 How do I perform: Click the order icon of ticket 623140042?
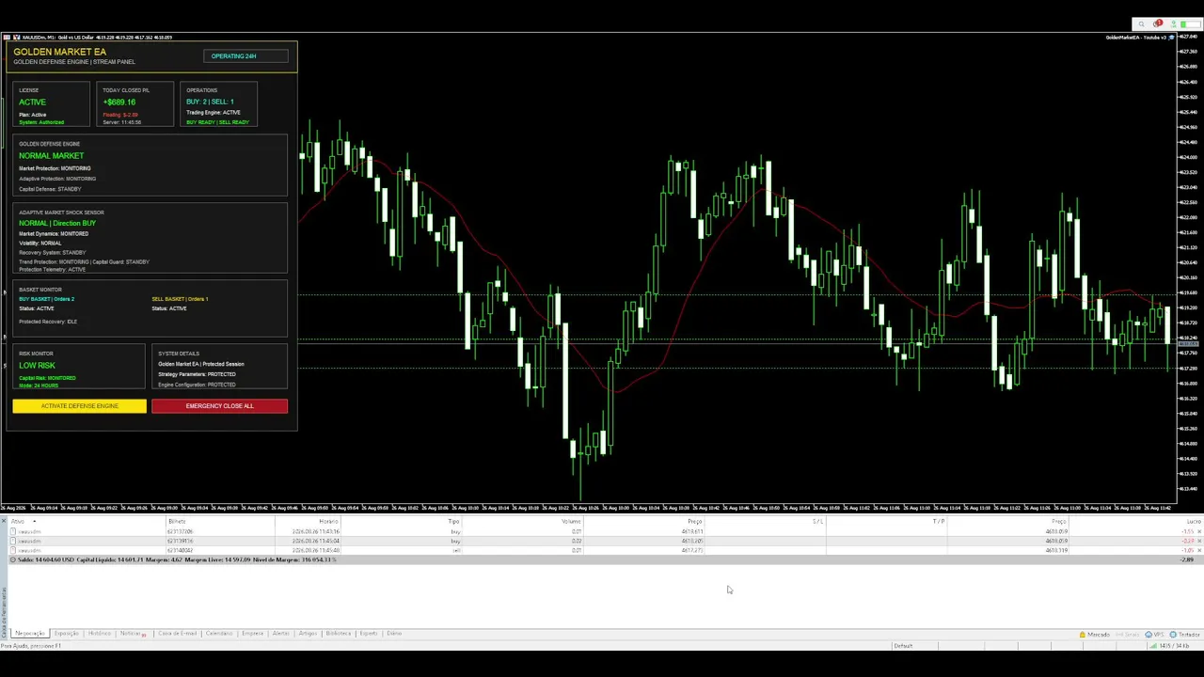13,551
